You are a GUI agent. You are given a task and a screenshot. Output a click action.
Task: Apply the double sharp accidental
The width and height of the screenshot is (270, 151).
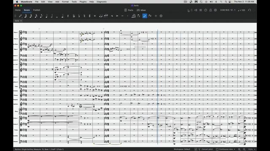[94, 16]
